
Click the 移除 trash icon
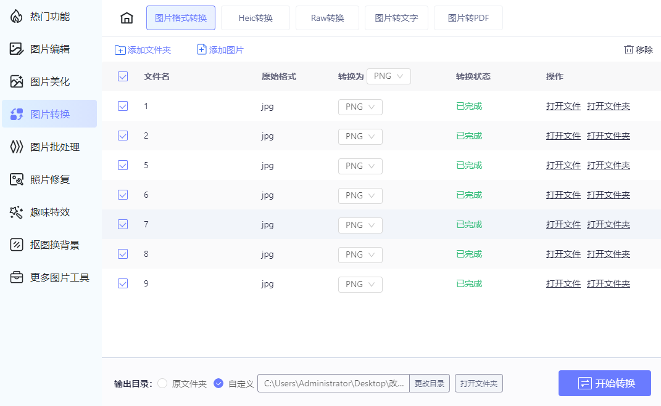point(629,50)
